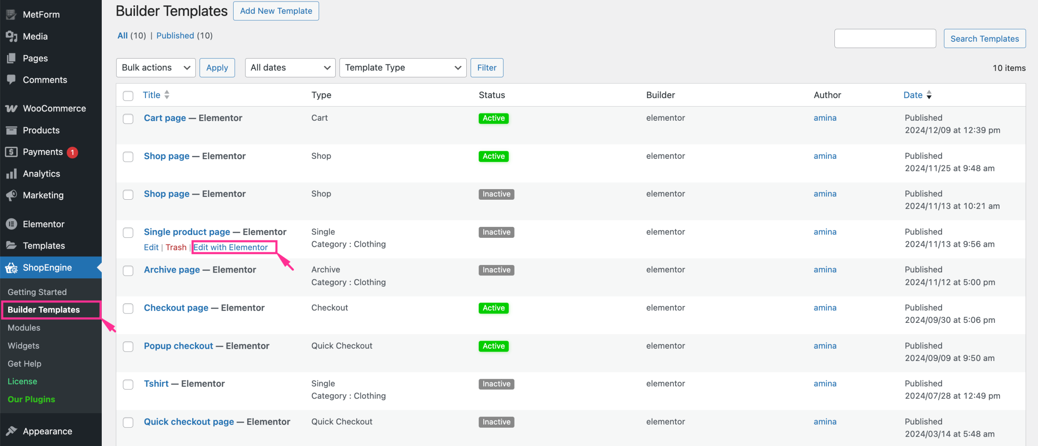
Task: Open the Quick checkout page template title
Action: pos(189,422)
